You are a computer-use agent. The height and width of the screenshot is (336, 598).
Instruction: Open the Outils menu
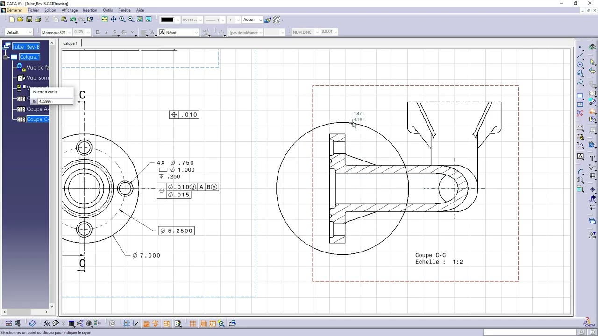[108, 10]
